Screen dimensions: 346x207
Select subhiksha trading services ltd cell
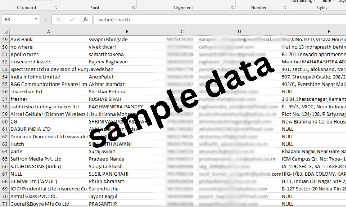pyautogui.click(x=49, y=107)
